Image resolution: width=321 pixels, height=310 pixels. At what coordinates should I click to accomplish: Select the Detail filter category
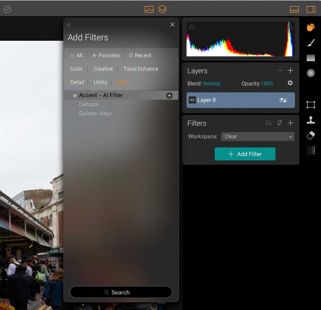[x=77, y=82]
